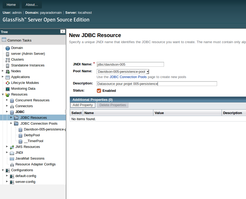Collapse the Configurations tree node

pyautogui.click(x=3, y=170)
